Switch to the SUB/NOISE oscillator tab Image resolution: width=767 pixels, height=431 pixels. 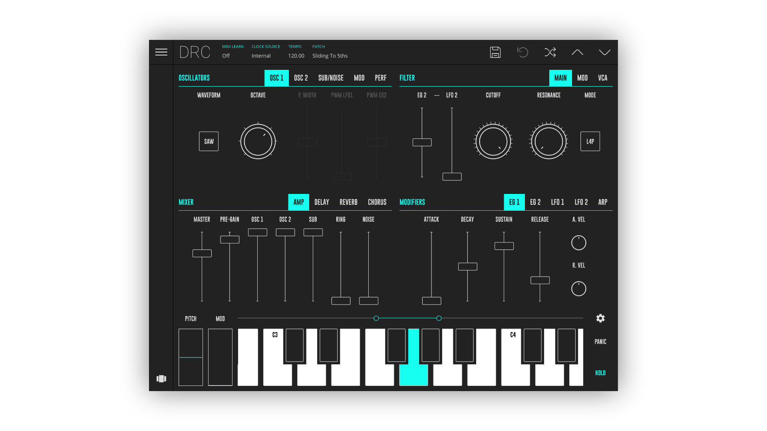click(331, 78)
